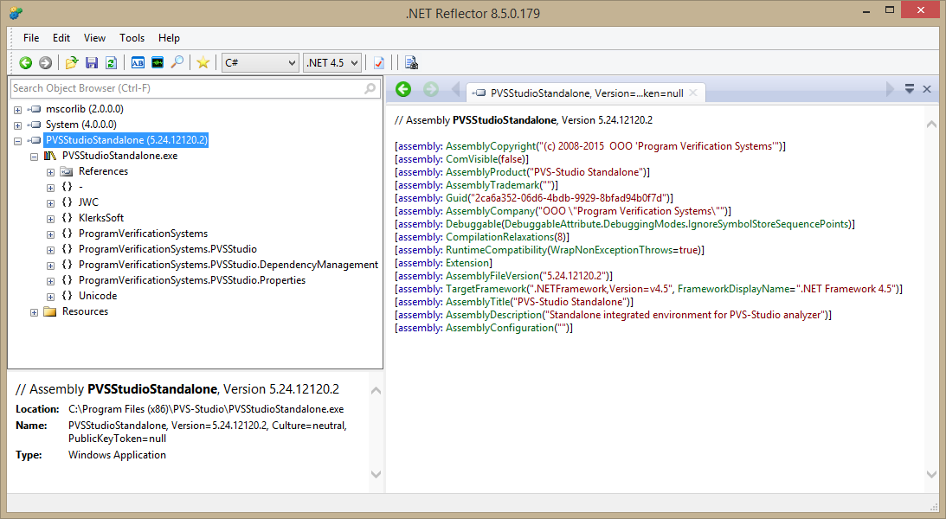This screenshot has height=519, width=946.
Task: Select ProgramVerificationSystems.PVSStudio.DependencyManagement namespace
Action: [228, 265]
